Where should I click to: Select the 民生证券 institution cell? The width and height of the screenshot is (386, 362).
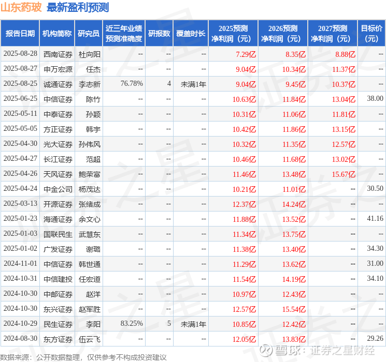[58, 324]
